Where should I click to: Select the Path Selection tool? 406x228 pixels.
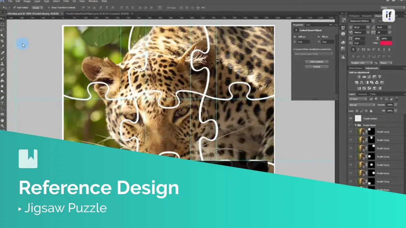coord(3,109)
